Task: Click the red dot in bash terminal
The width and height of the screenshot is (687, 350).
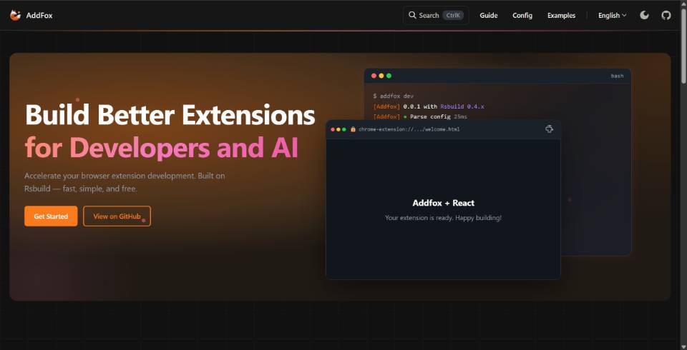Action: coord(374,76)
